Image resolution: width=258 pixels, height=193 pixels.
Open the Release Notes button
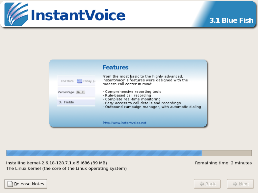point(25,184)
